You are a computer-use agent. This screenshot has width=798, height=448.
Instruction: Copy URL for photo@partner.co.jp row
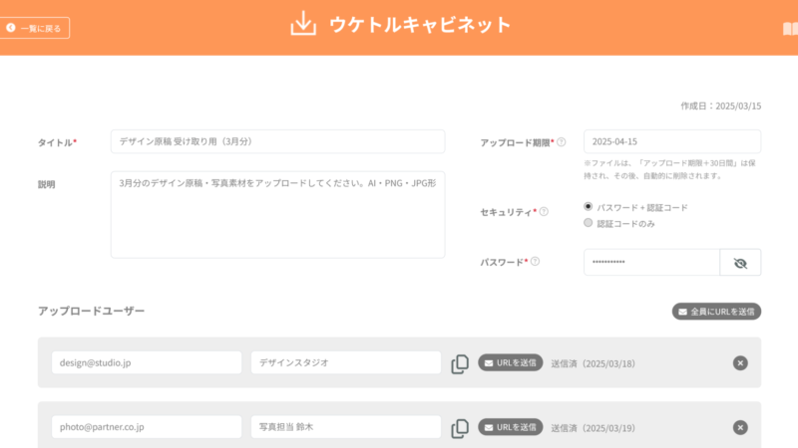460,428
